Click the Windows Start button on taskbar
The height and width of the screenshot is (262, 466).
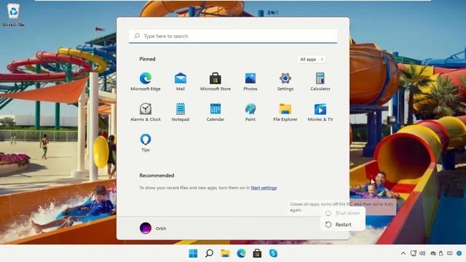(193, 253)
